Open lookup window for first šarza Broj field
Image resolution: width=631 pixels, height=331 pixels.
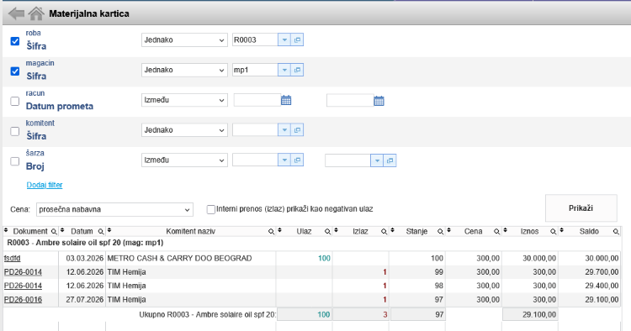click(x=297, y=160)
